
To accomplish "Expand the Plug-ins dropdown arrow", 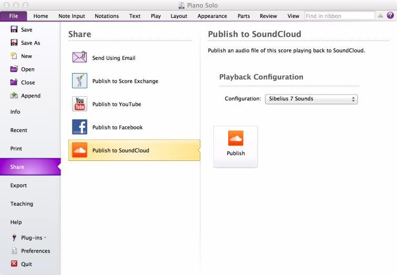I will [45, 238].
